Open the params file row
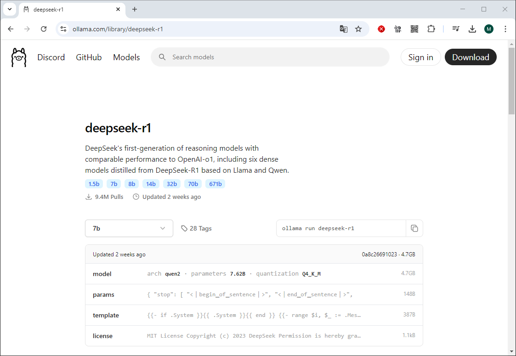 (254, 294)
